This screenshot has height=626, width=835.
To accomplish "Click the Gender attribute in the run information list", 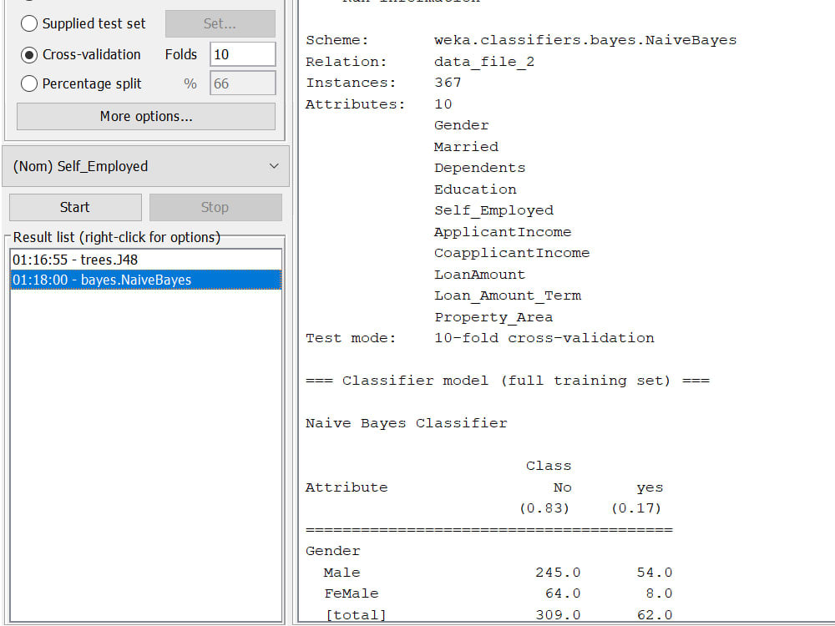I will [x=461, y=125].
